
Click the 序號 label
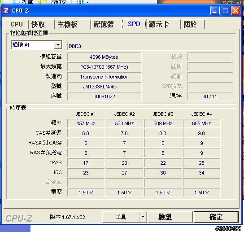[x=57, y=96]
